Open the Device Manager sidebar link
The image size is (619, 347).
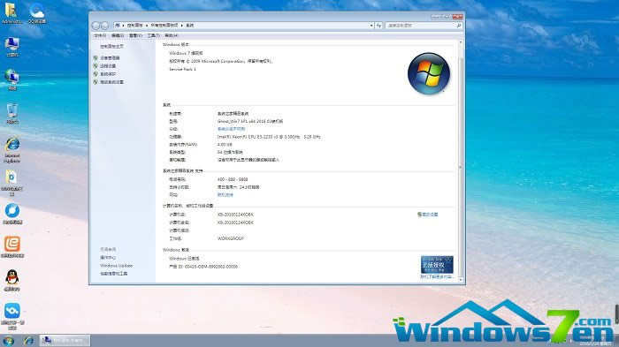110,58
